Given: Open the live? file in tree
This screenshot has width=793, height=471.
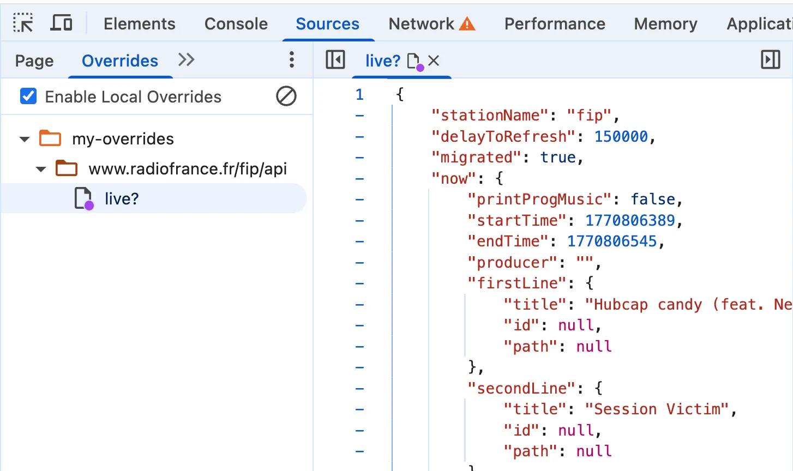Looking at the screenshot, I should (122, 198).
